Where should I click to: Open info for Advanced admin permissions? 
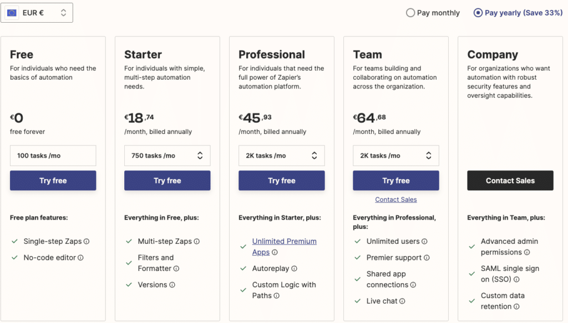(527, 253)
